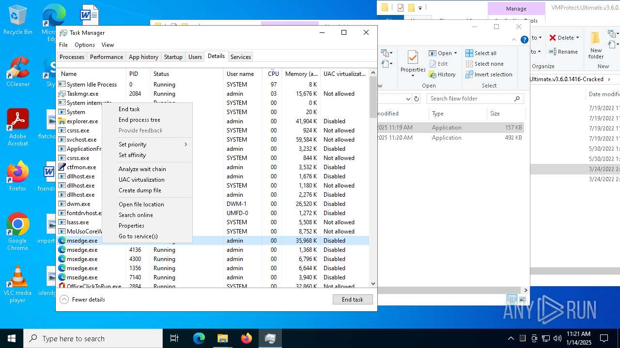Show hidden system tray icons

point(511,338)
